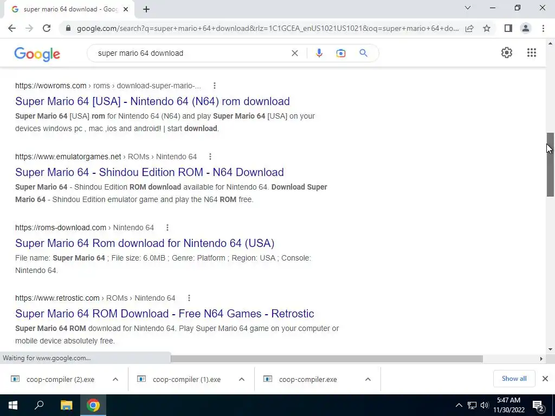
Task: Open Shindou Edition ROM N64 Download link
Action: pos(150,172)
